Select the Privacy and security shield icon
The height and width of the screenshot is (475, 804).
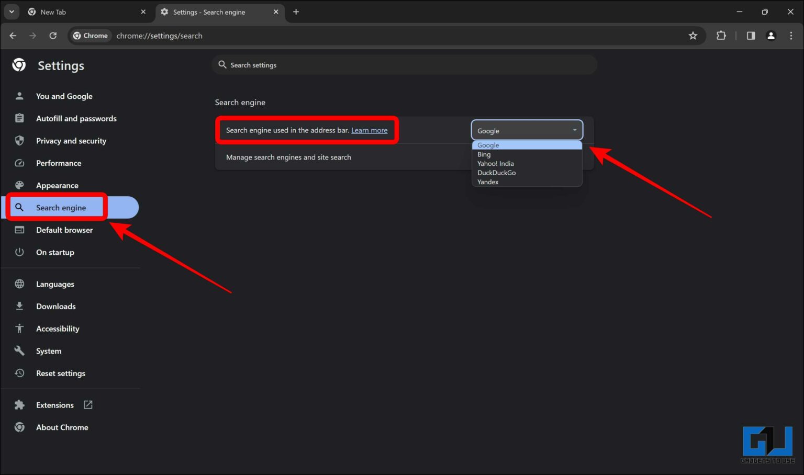point(19,141)
